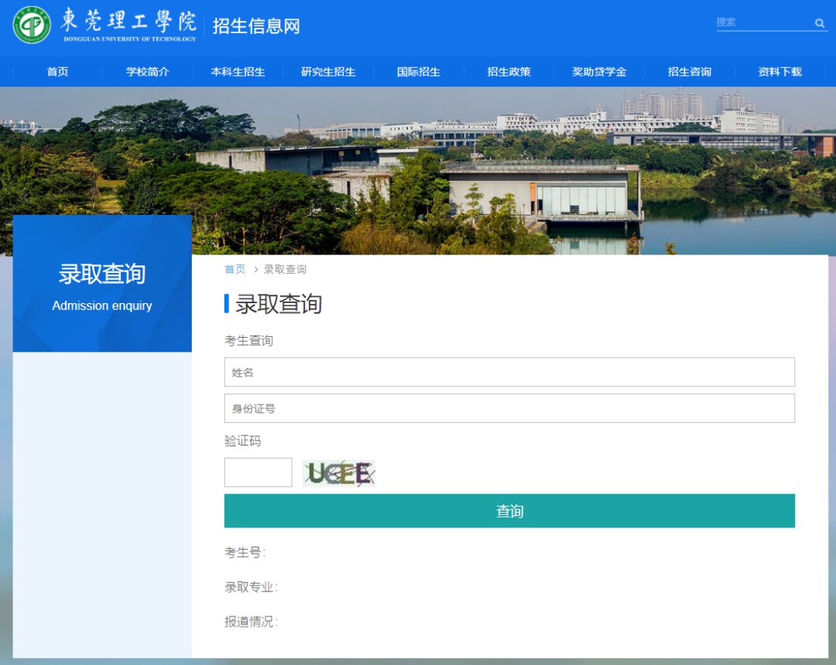Open the 国际招生 navigation item
The image size is (836, 665).
click(419, 72)
